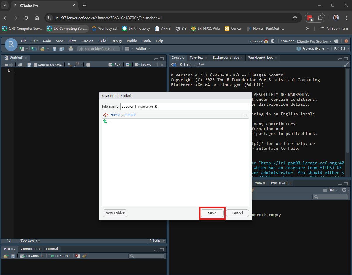Switch to the Background Jobs tab
Screen dimensions: 352x275
[x=226, y=58]
